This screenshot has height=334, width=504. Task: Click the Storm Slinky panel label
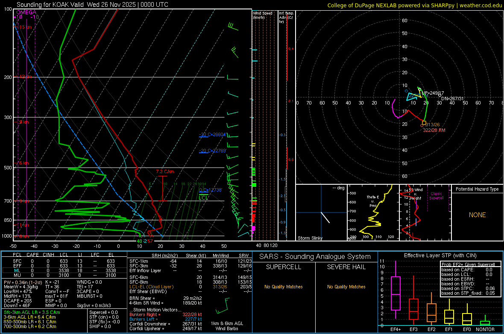point(310,238)
